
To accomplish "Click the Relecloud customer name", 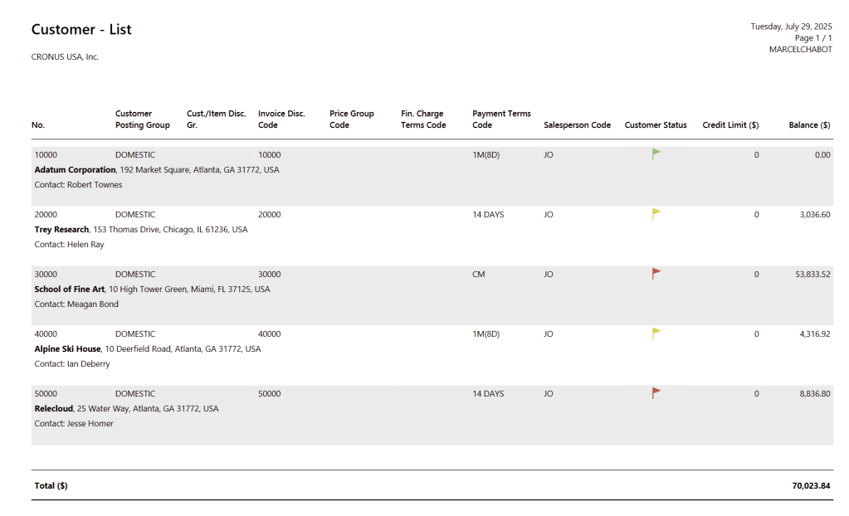I will [53, 409].
